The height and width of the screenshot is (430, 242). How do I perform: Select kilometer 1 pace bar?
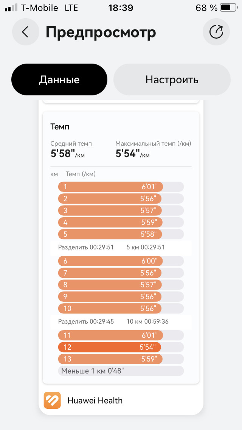pos(121,187)
